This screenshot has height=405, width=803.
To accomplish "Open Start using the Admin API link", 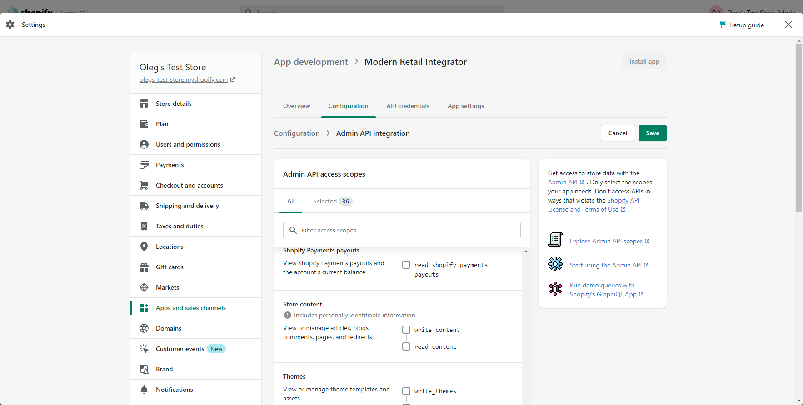I will point(606,265).
